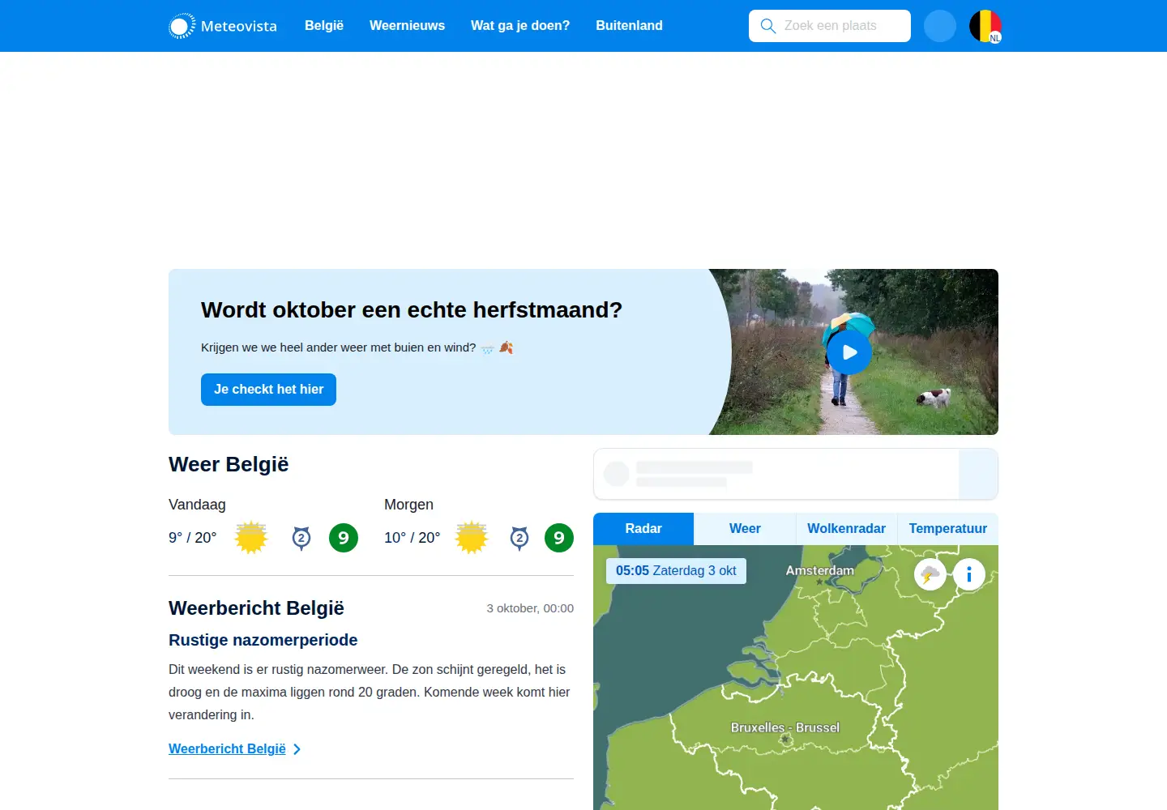
Task: Click today's sunny weather icon
Action: (251, 538)
